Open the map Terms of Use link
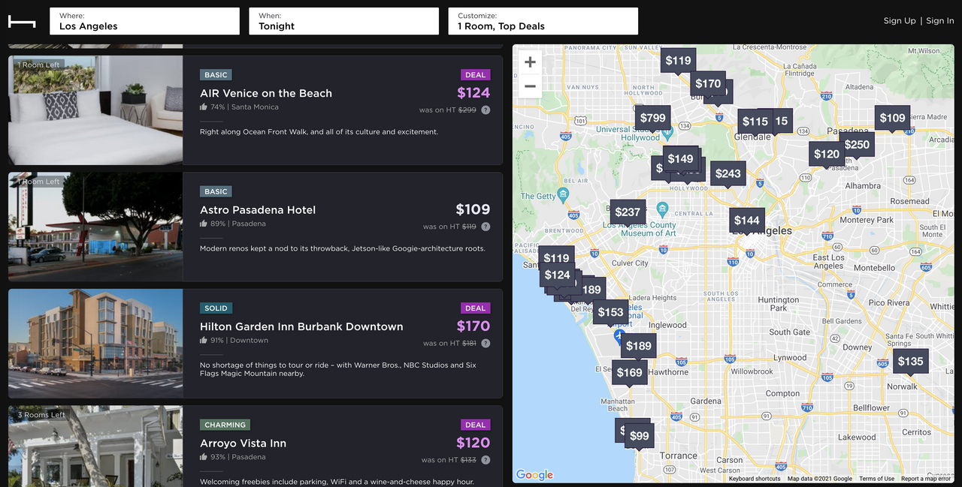Image resolution: width=962 pixels, height=487 pixels. coord(876,479)
